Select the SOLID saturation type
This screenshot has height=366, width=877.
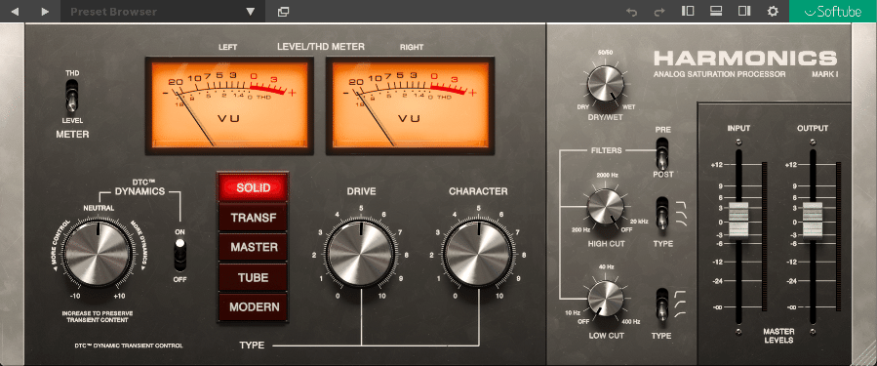(253, 187)
